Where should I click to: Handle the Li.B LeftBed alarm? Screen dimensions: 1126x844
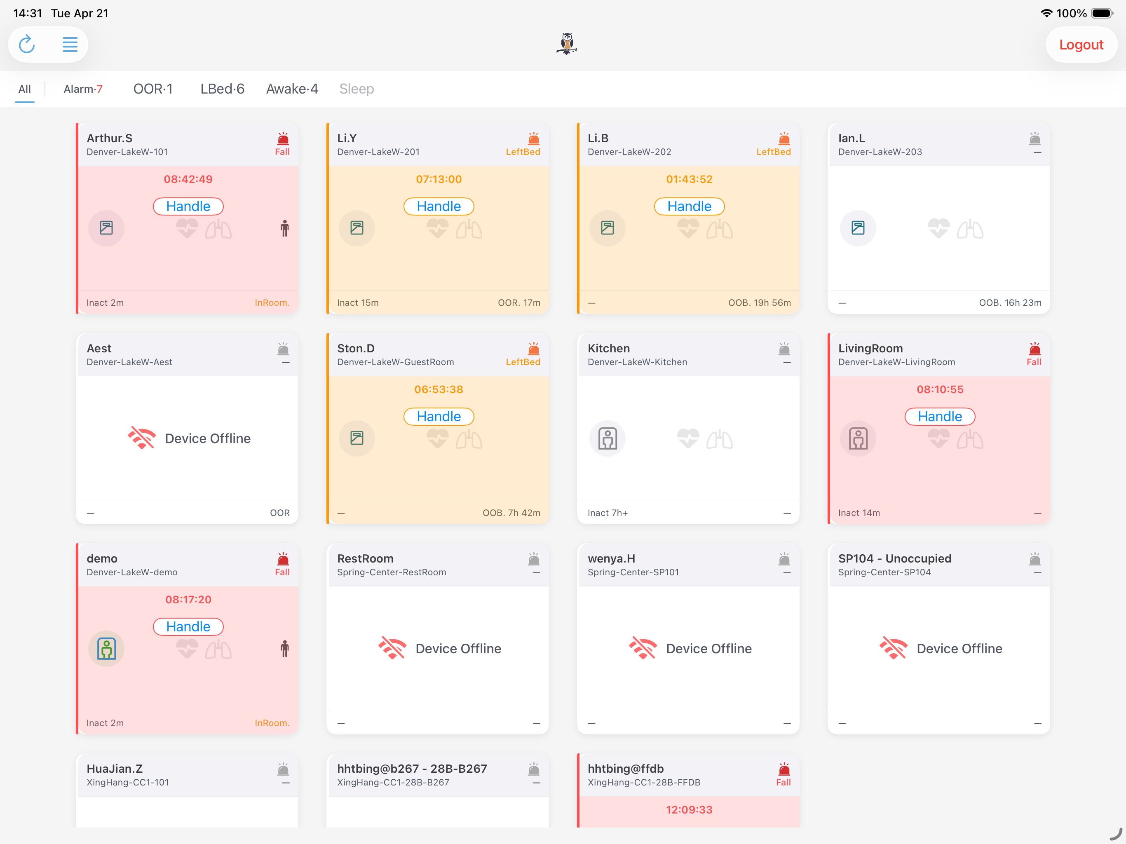pyautogui.click(x=689, y=206)
